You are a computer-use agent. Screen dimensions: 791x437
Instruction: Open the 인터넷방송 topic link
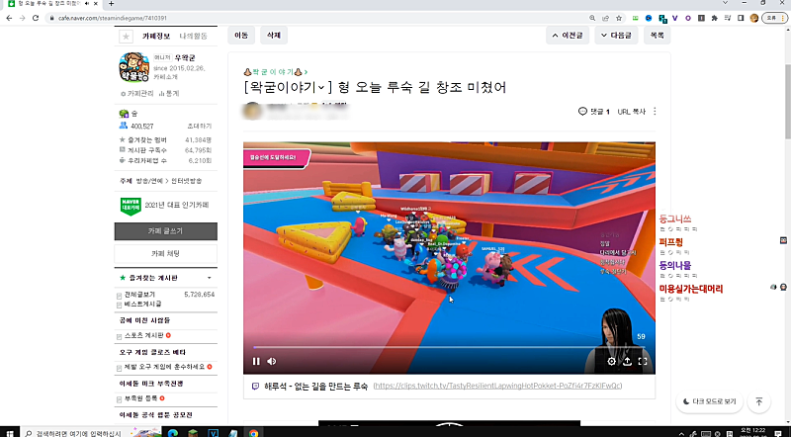pyautogui.click(x=186, y=181)
